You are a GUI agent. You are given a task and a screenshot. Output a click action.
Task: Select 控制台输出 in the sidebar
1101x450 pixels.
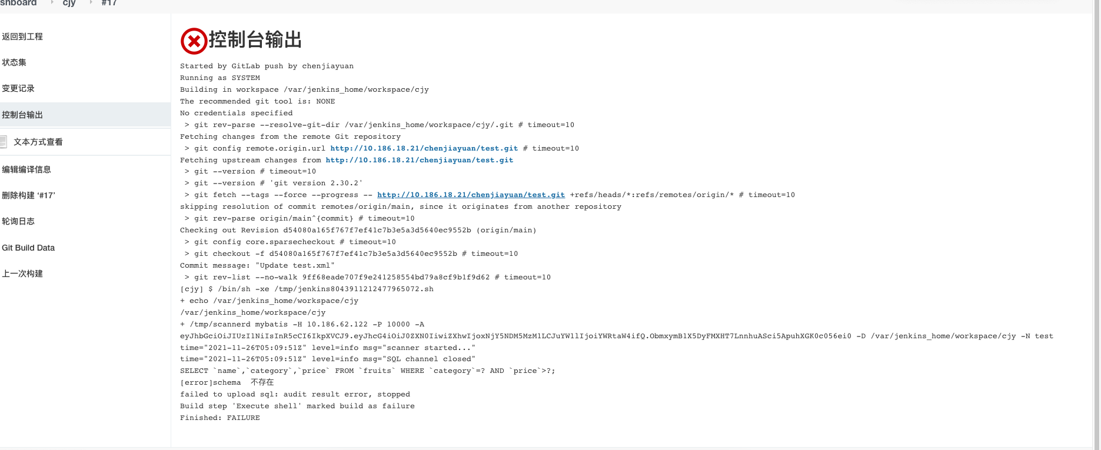click(x=22, y=115)
